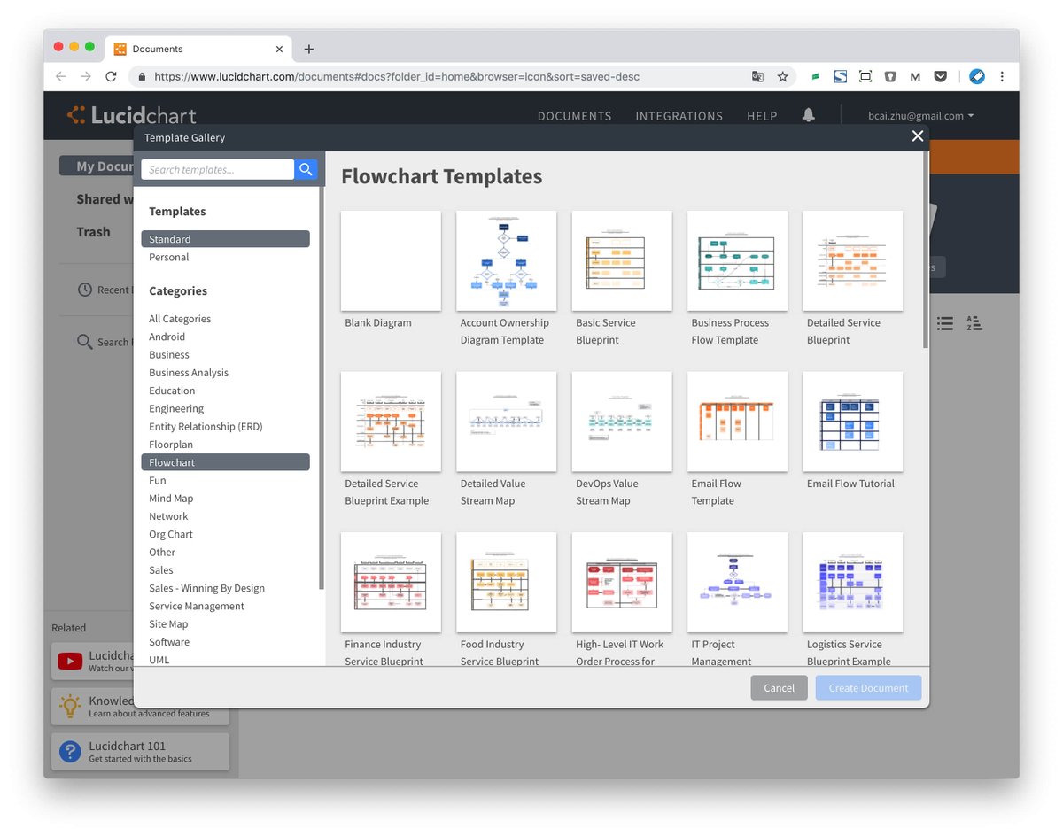Screen dimensions: 1063x836
Task: Close the Documents browser tab
Action: click(x=279, y=50)
